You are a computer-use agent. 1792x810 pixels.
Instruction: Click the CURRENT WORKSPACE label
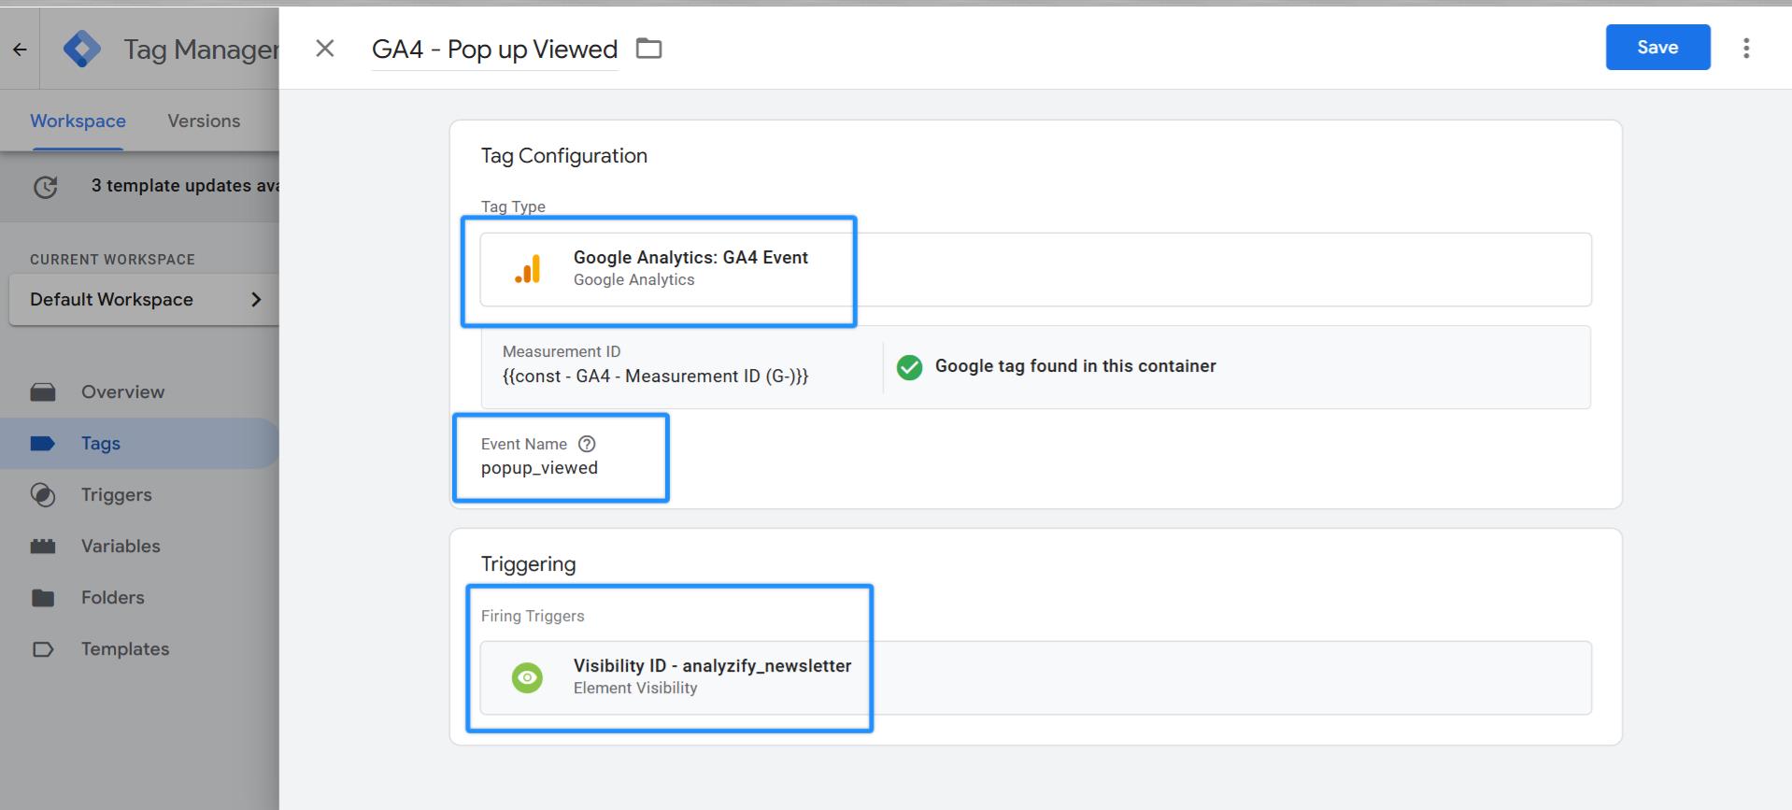pyautogui.click(x=112, y=259)
